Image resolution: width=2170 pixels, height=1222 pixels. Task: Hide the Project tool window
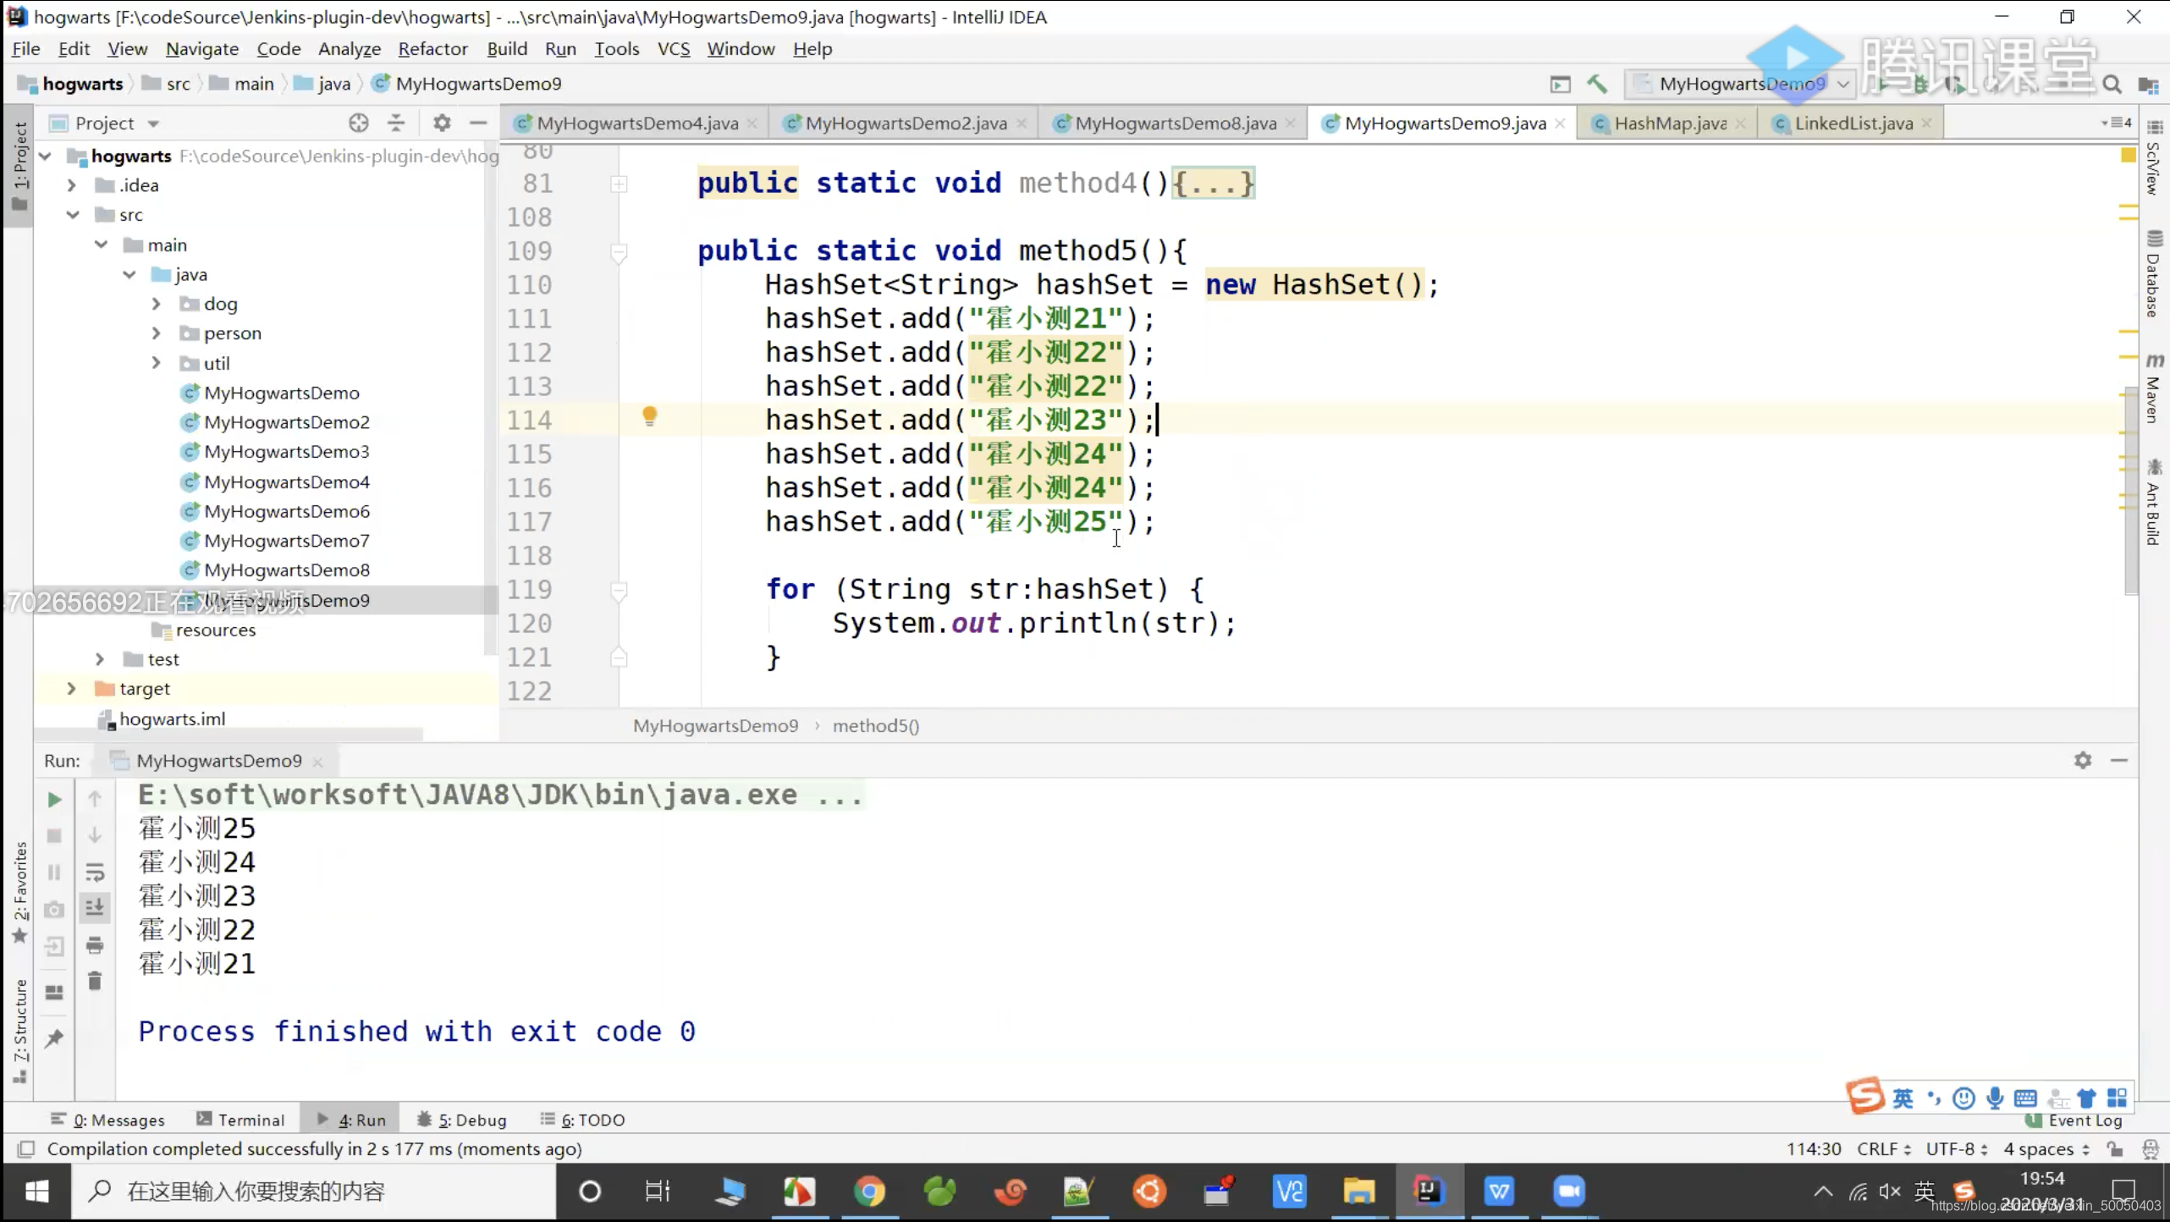point(478,124)
